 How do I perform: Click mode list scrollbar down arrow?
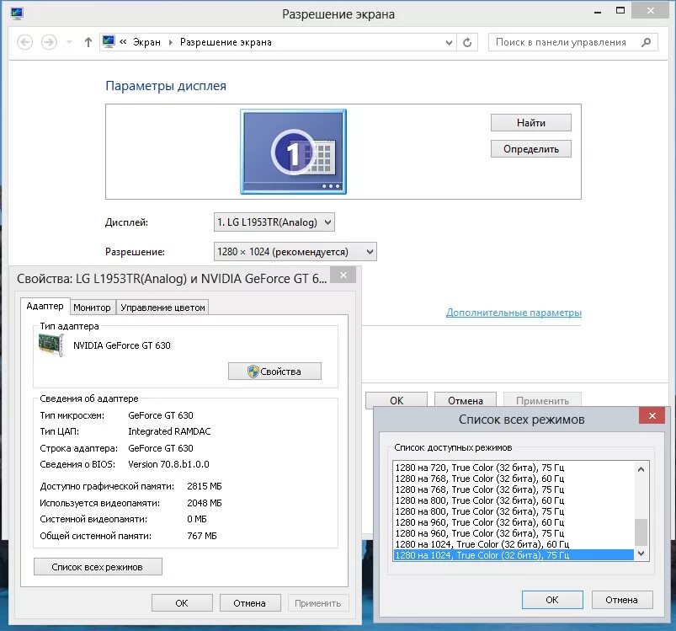(x=641, y=553)
